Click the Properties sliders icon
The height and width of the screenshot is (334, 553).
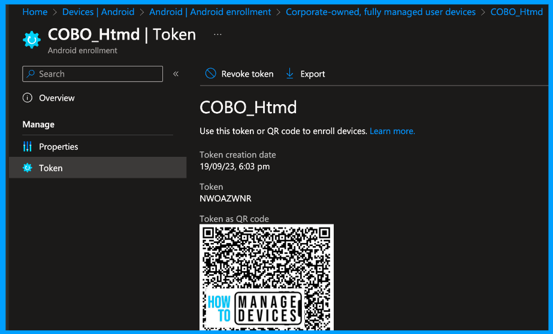[28, 146]
